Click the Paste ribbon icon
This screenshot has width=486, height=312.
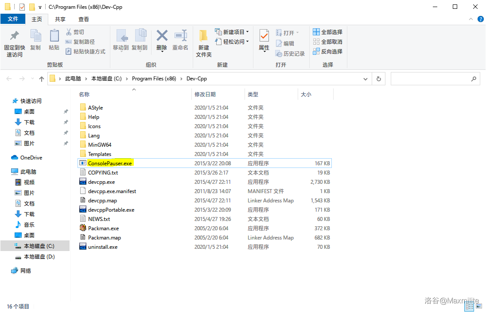(54, 36)
